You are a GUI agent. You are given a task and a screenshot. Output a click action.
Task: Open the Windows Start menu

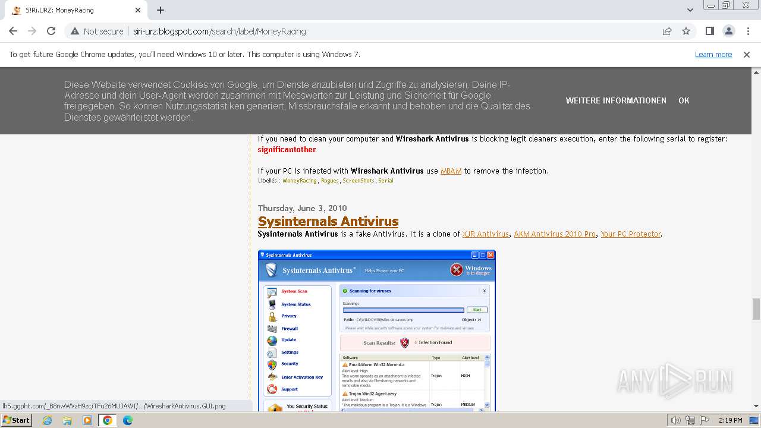point(16,420)
